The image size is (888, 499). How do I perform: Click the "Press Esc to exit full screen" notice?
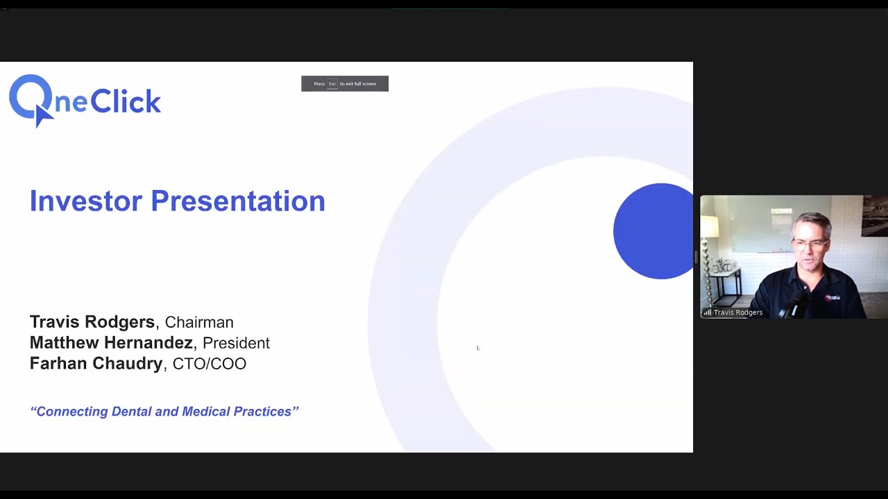tap(345, 84)
